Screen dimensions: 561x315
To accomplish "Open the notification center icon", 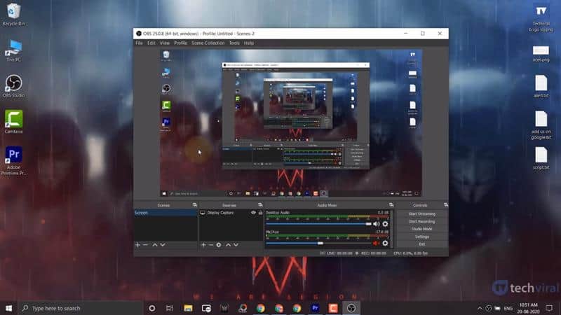I will click(549, 308).
